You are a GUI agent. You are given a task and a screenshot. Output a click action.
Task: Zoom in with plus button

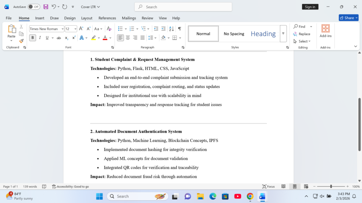[x=348, y=186]
